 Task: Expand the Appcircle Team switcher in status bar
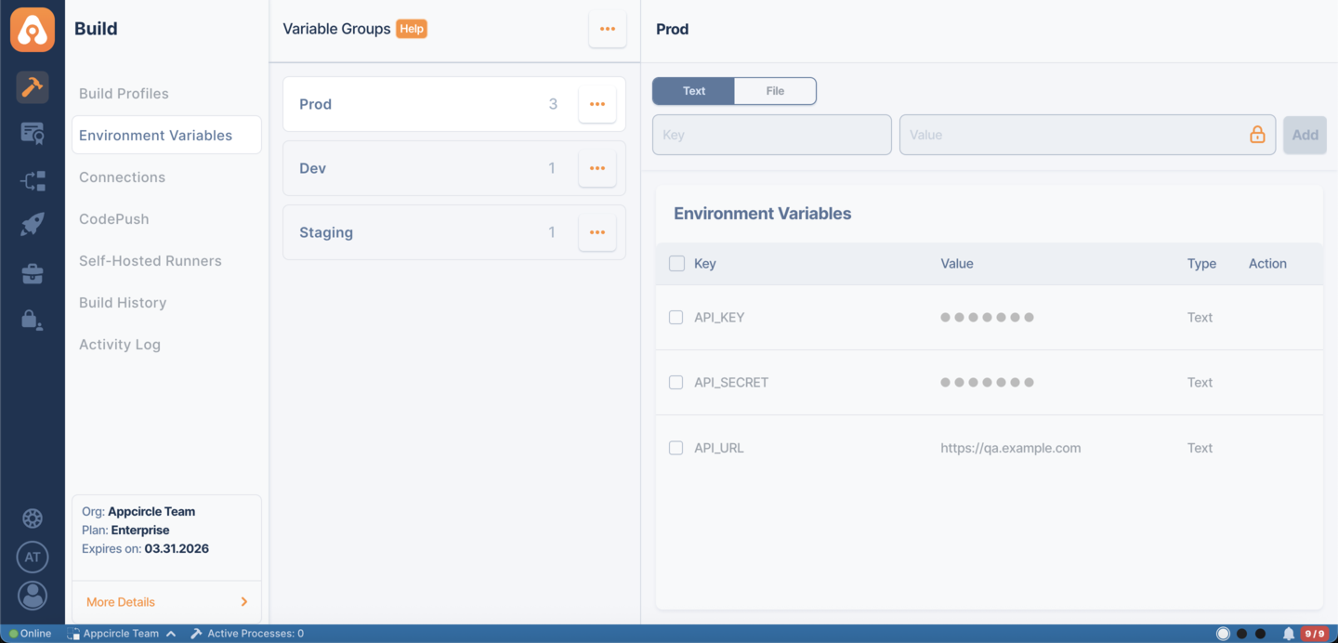tap(122, 633)
